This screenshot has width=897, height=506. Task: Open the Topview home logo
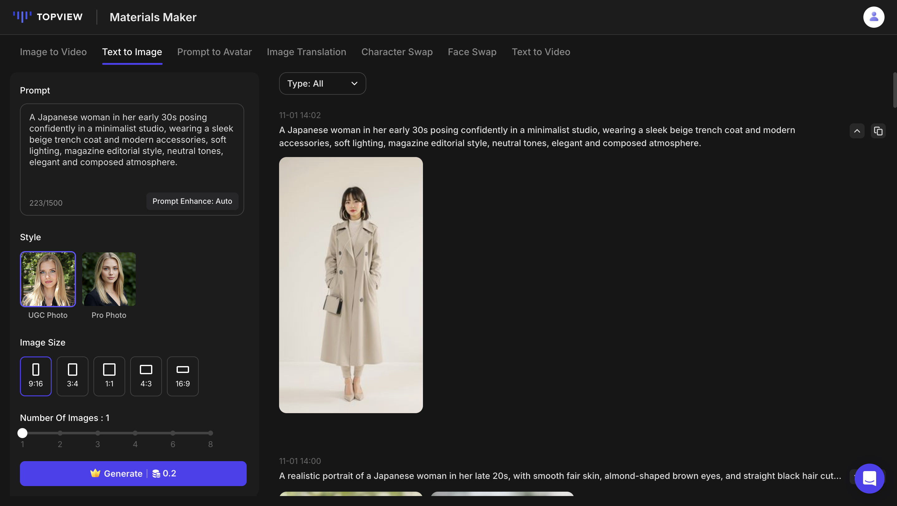click(x=48, y=17)
